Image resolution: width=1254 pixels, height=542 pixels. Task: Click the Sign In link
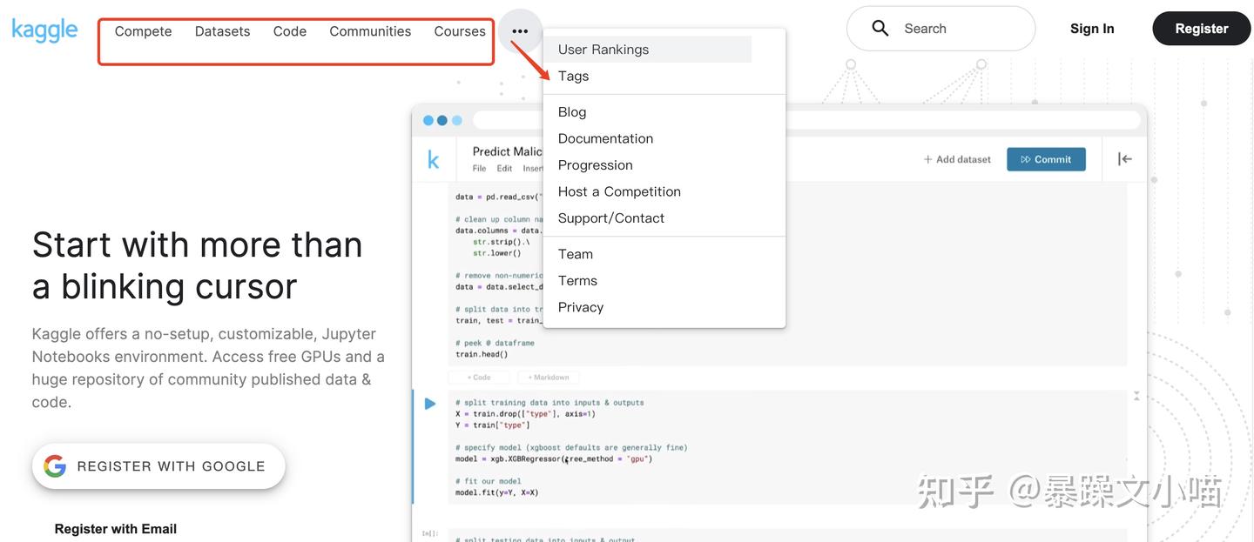(1092, 29)
